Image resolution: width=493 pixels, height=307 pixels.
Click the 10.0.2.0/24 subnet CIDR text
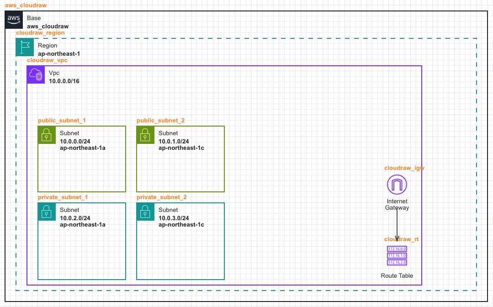[x=75, y=218]
